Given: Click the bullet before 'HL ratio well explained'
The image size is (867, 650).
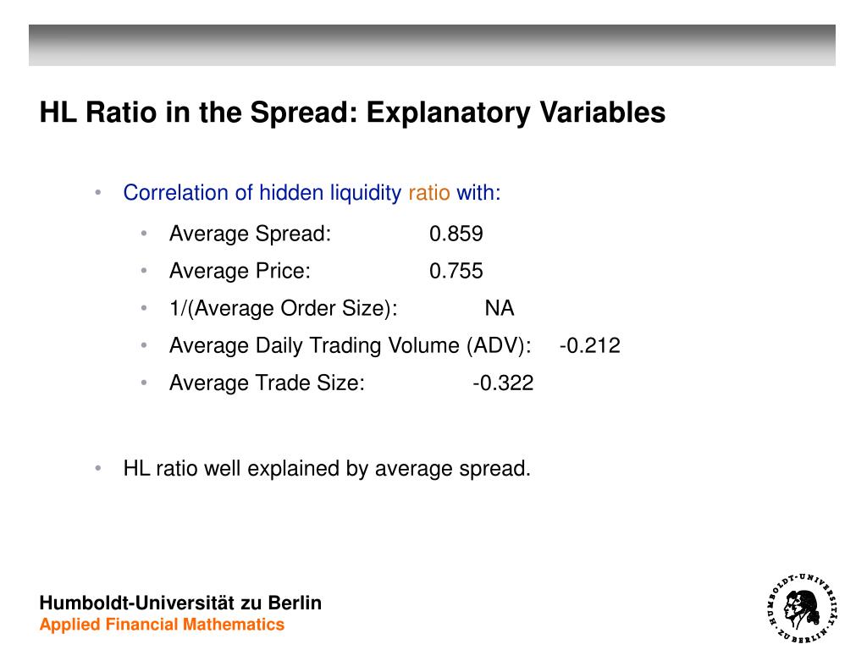Looking at the screenshot, I should click(98, 468).
